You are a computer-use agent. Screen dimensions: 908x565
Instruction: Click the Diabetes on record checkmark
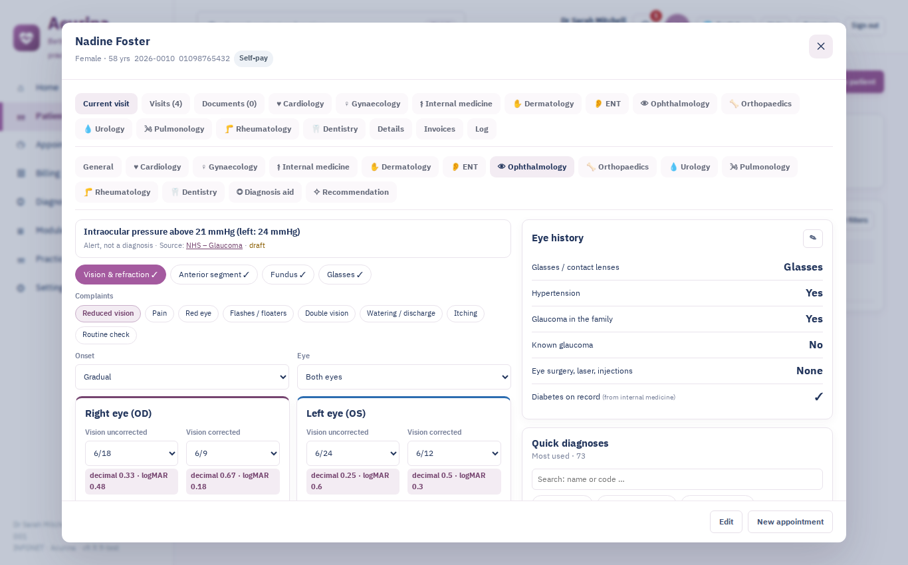(818, 397)
